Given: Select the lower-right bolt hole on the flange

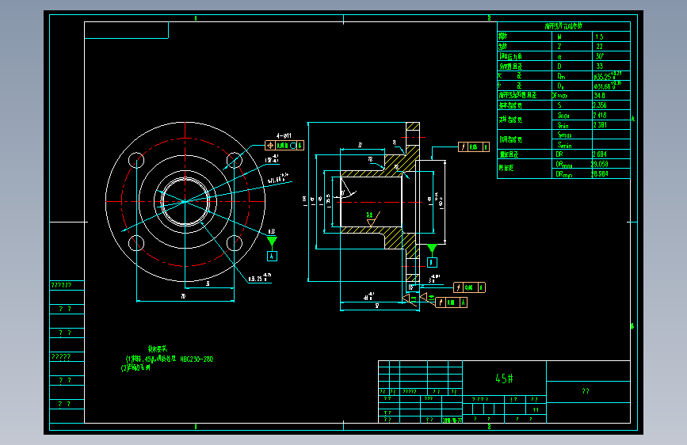Looking at the screenshot, I should [x=235, y=243].
